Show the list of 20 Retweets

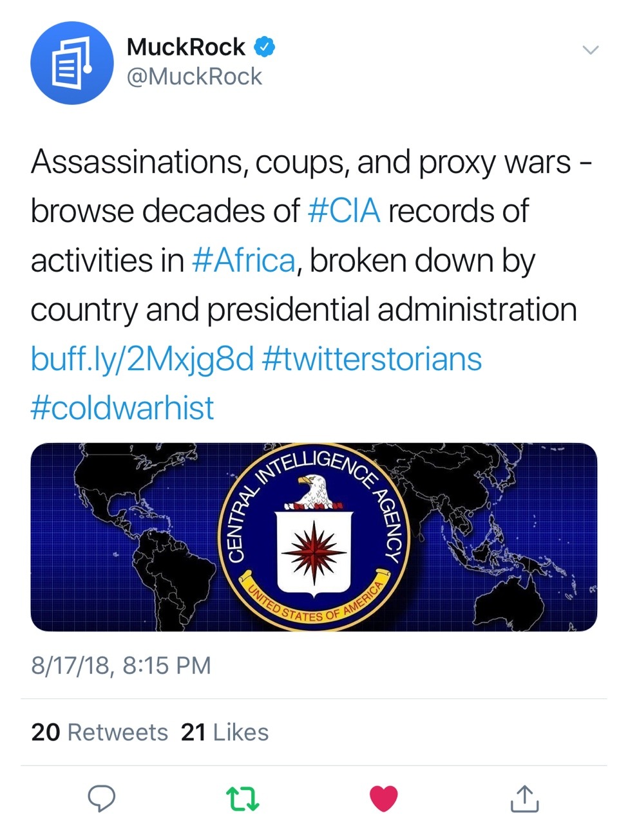pyautogui.click(x=100, y=733)
